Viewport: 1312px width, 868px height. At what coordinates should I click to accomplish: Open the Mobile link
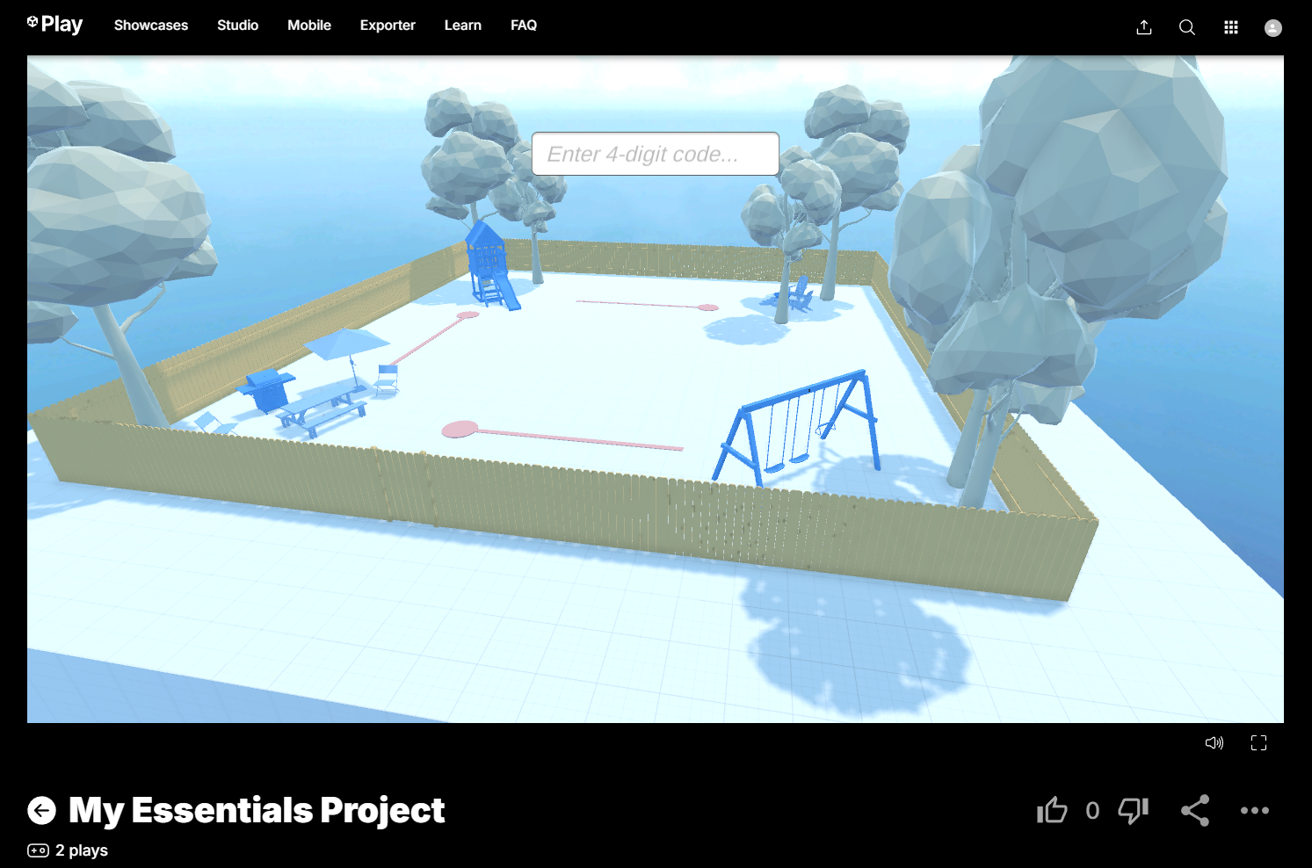(309, 25)
